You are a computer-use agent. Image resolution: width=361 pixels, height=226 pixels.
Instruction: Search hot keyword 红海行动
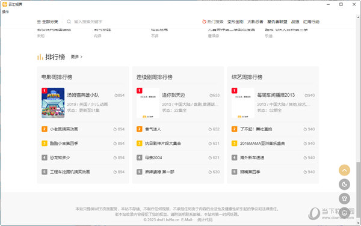click(x=311, y=22)
